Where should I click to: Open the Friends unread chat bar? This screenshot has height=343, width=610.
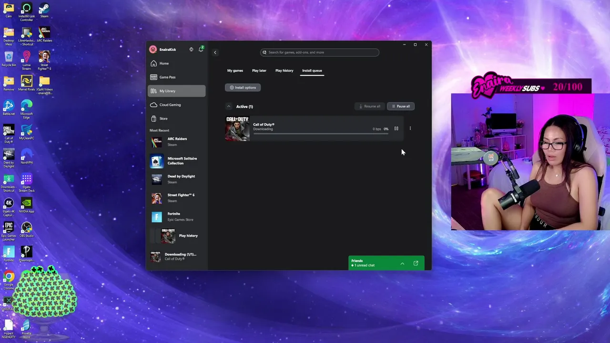pyautogui.click(x=386, y=263)
